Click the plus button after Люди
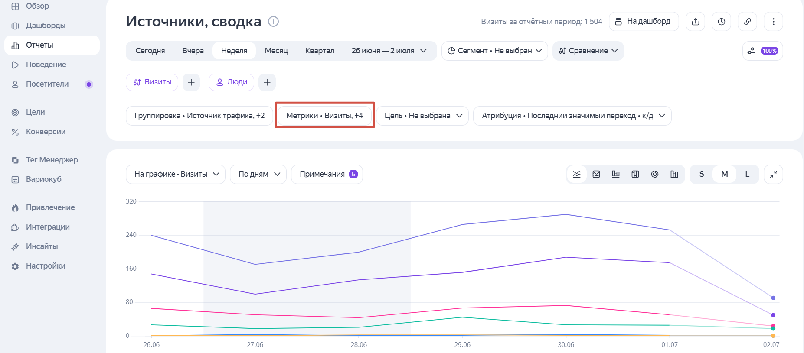The image size is (804, 353). 267,82
